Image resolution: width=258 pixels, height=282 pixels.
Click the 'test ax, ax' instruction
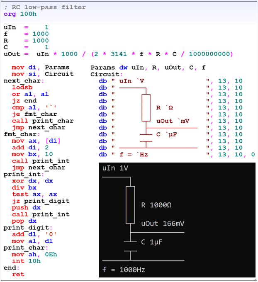(34, 194)
